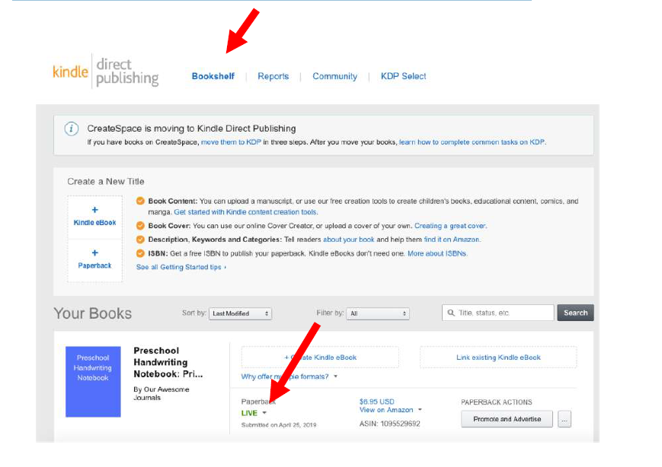Screen dimensions: 662x467
Task: Click the ISBN checkmark icon
Action: pyautogui.click(x=140, y=253)
